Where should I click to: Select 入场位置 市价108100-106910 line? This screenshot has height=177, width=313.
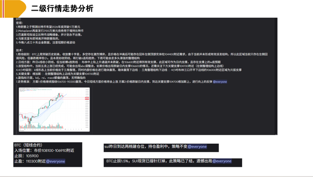point(44,150)
